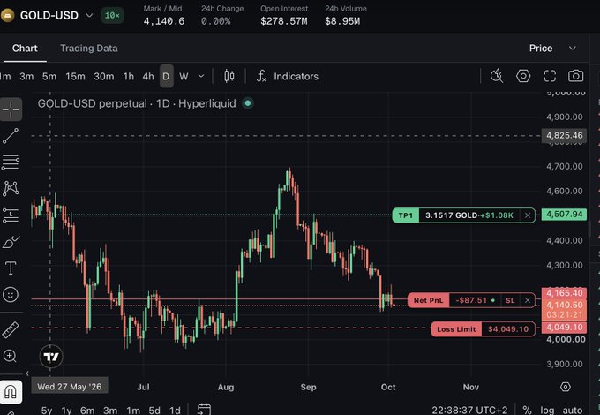The width and height of the screenshot is (600, 415).
Task: Open the quick search lightning icon
Action: pos(497,76)
